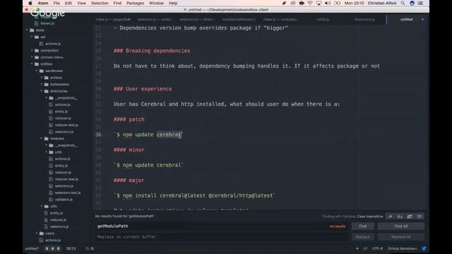Viewport: 452px width, 254px height.
Task: Toggle the regex option in Find panel
Action: click(x=390, y=217)
